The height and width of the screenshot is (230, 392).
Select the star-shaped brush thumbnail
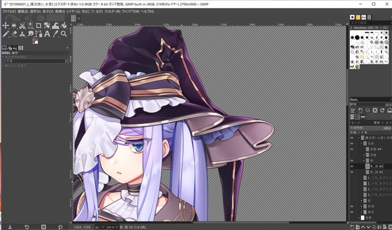(362, 37)
